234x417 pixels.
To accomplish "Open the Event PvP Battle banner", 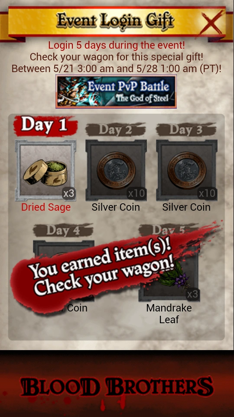I will [116, 92].
